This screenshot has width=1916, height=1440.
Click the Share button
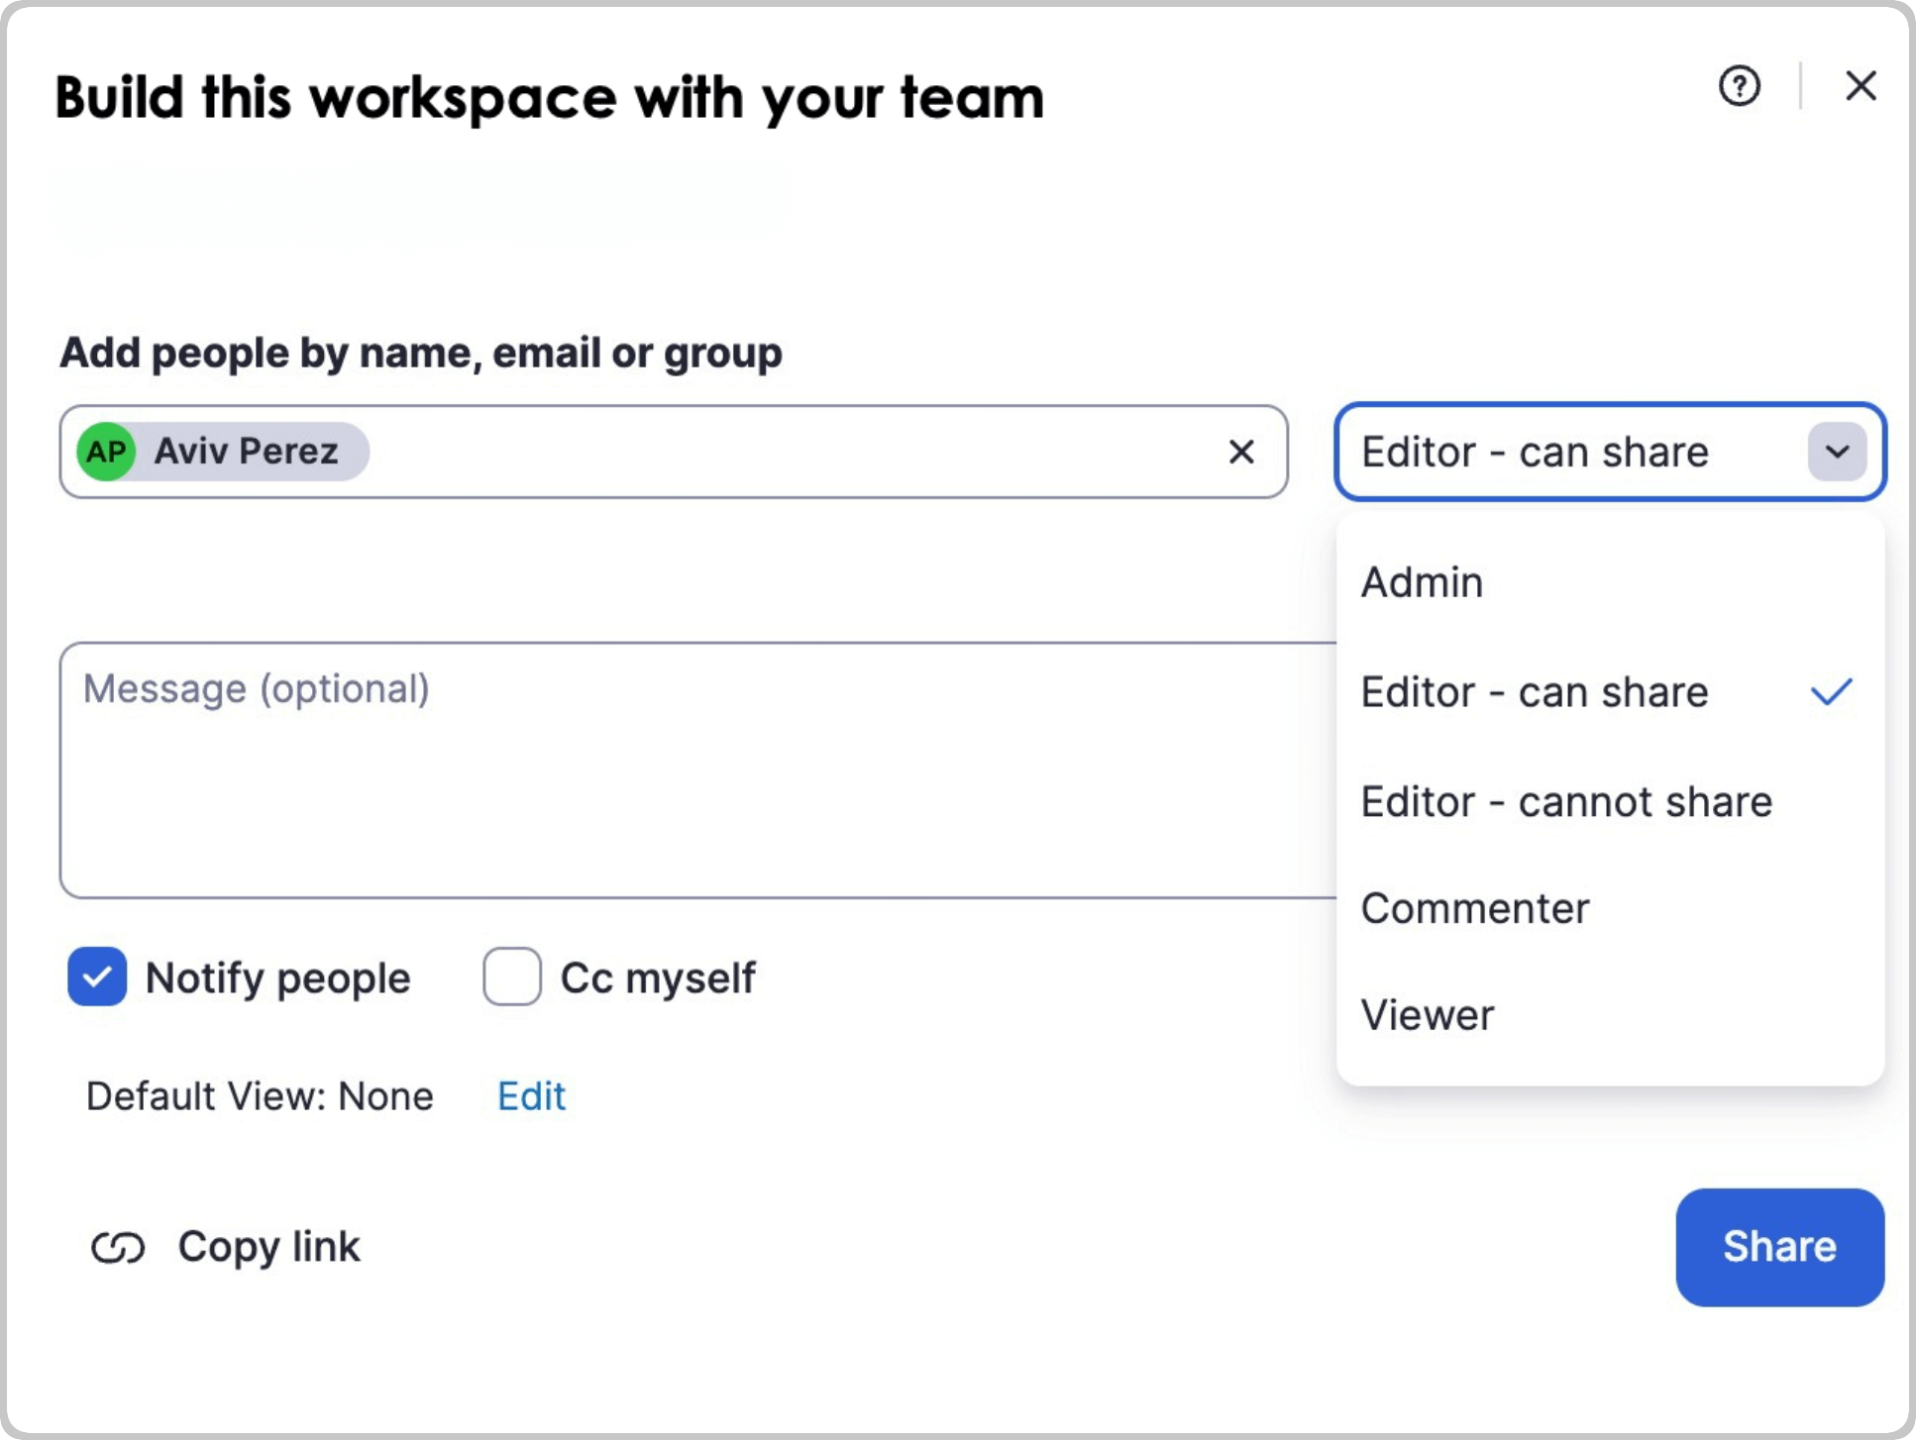(1778, 1247)
